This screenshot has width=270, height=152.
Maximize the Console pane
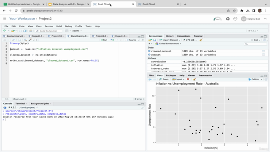[x=143, y=104]
